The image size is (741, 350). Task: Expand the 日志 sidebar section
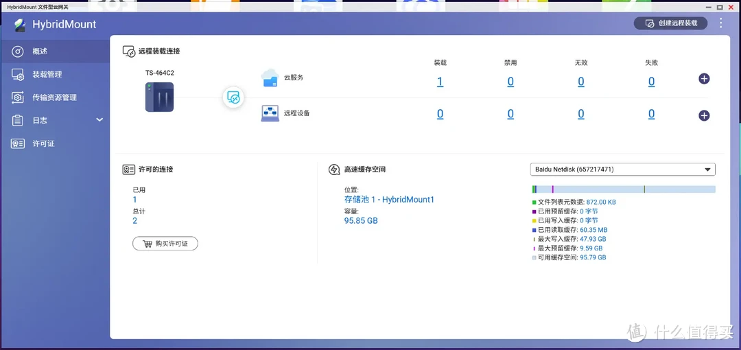pyautogui.click(x=99, y=120)
